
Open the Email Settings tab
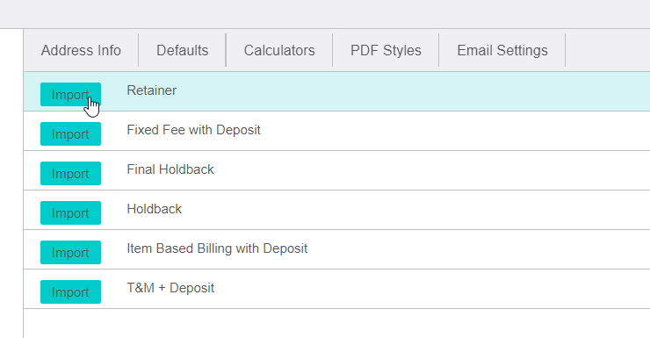(x=502, y=50)
